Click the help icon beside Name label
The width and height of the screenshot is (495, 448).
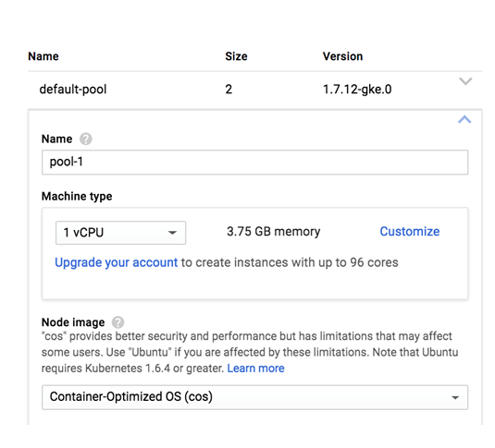point(85,139)
